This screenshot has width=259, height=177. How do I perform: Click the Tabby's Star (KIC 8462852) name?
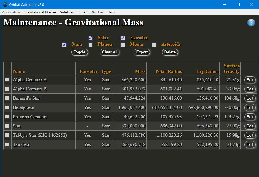pyautogui.click(x=40, y=136)
